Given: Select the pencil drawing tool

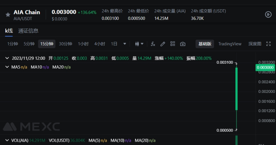Looking at the screenshot, I should pos(163,44).
